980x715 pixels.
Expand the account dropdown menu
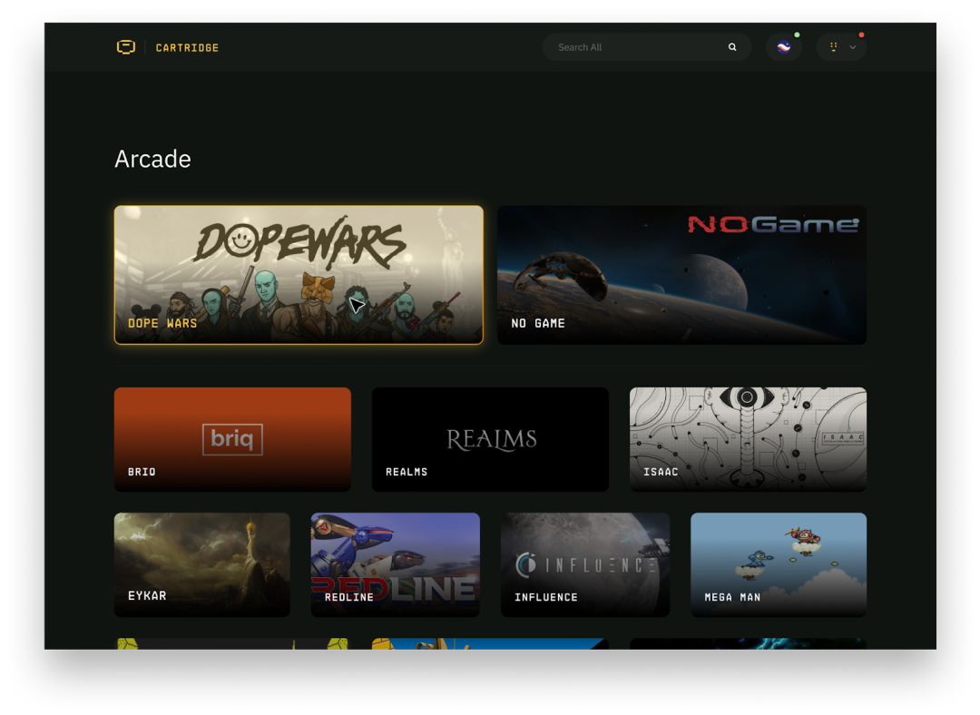[x=841, y=47]
